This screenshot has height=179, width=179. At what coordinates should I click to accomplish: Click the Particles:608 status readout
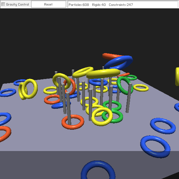click(79, 5)
